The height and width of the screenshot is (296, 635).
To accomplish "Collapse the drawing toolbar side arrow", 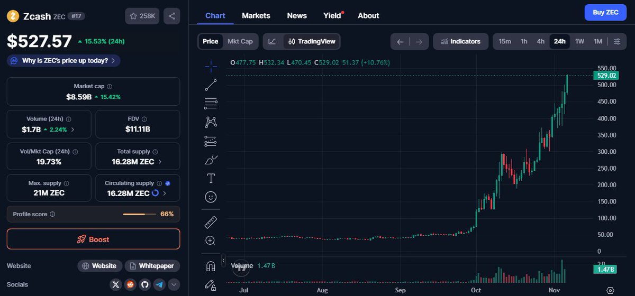I will (224, 261).
